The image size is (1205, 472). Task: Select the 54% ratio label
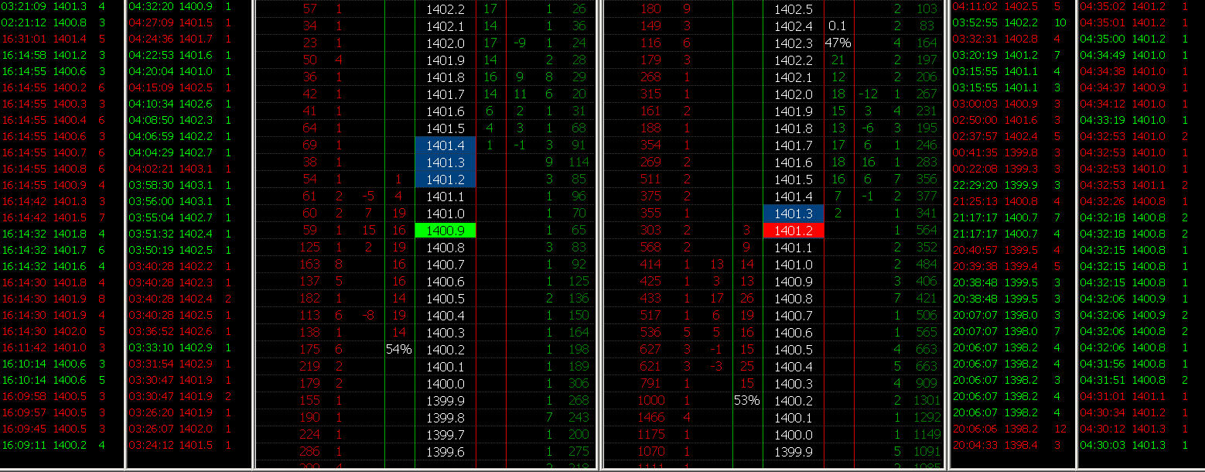click(398, 349)
